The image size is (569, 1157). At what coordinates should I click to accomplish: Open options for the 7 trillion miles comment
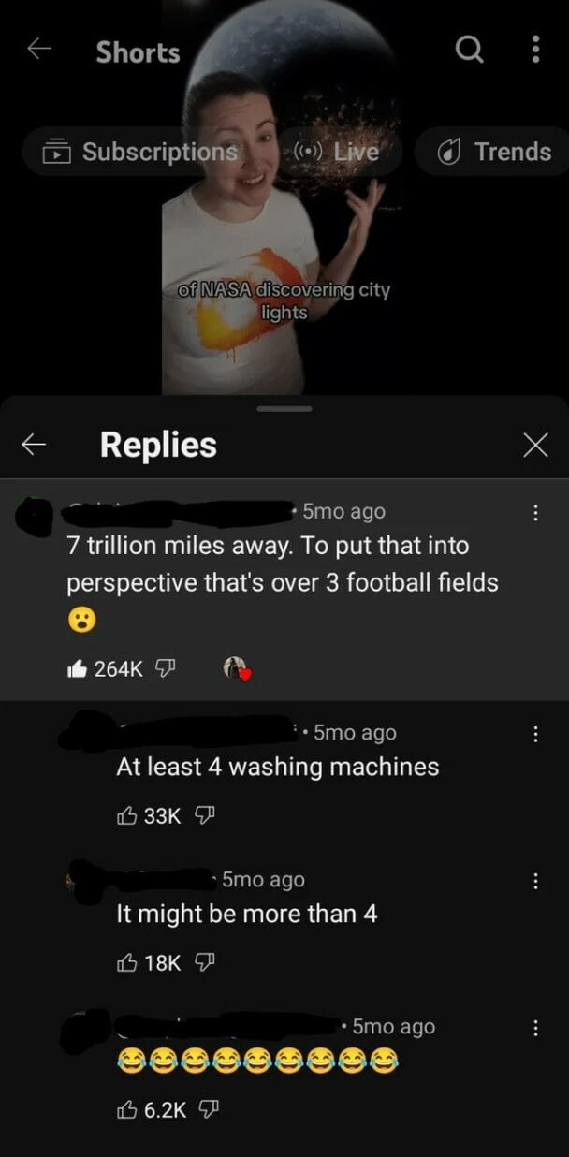click(535, 512)
